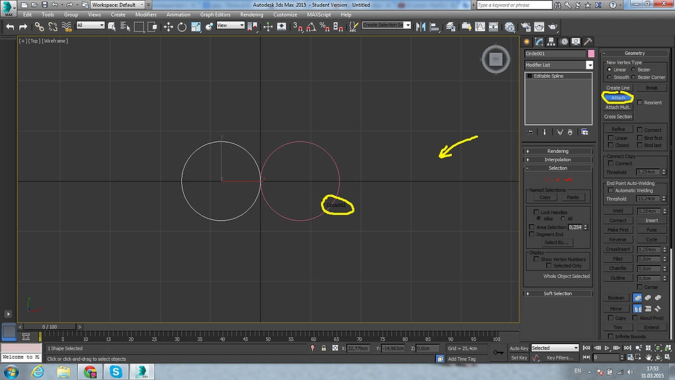Toggle the Percent Snap icon
Viewport: 675px width, 380px height.
pos(324,27)
